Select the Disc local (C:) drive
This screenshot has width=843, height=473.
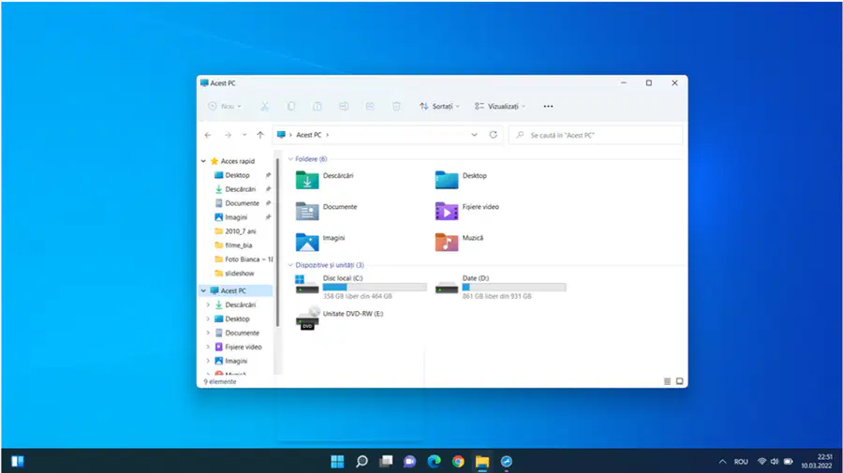(361, 287)
